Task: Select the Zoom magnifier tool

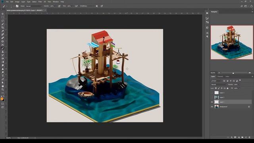Action: click(x=3, y=89)
